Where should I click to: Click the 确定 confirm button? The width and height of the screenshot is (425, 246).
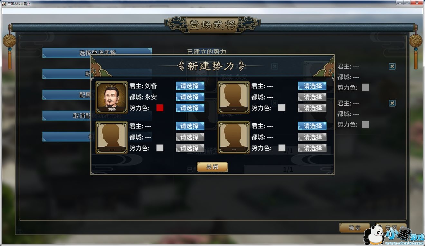pyautogui.click(x=354, y=227)
